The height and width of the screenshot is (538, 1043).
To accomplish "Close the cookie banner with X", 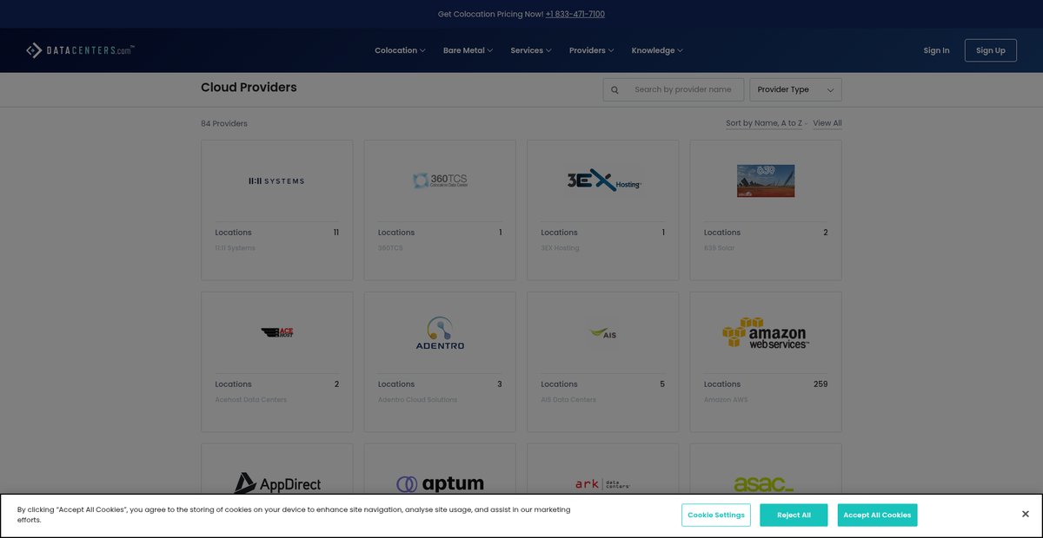I will click(1026, 515).
